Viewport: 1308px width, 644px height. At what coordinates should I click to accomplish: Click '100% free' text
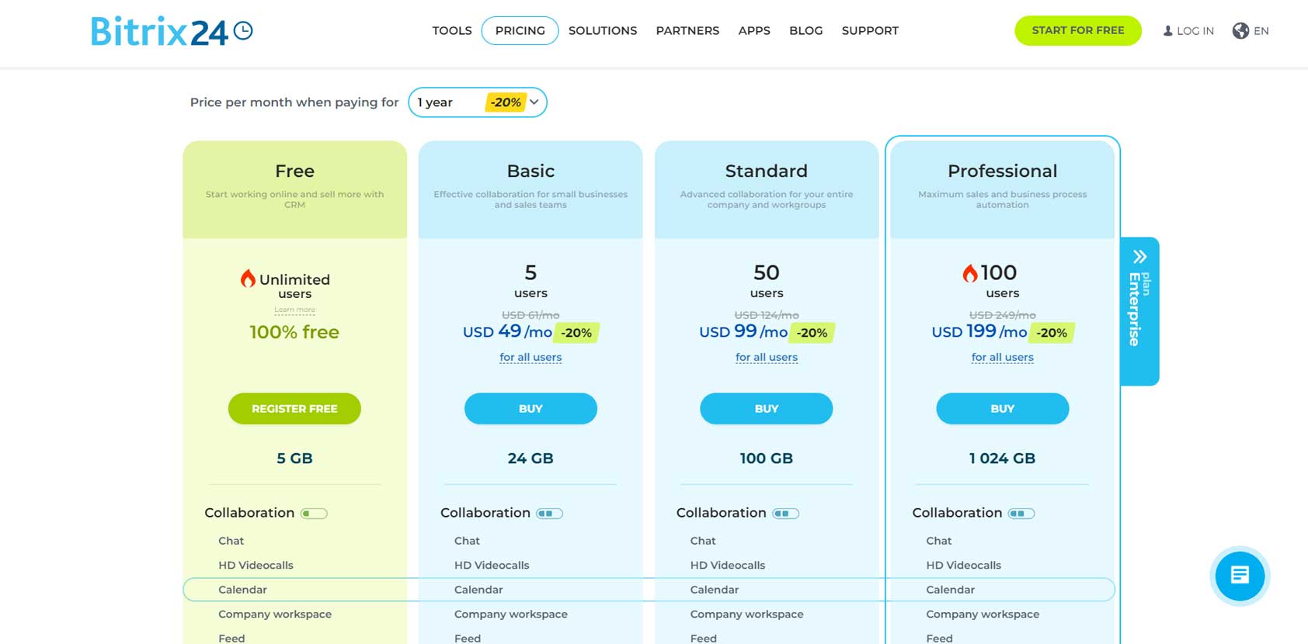click(x=294, y=332)
